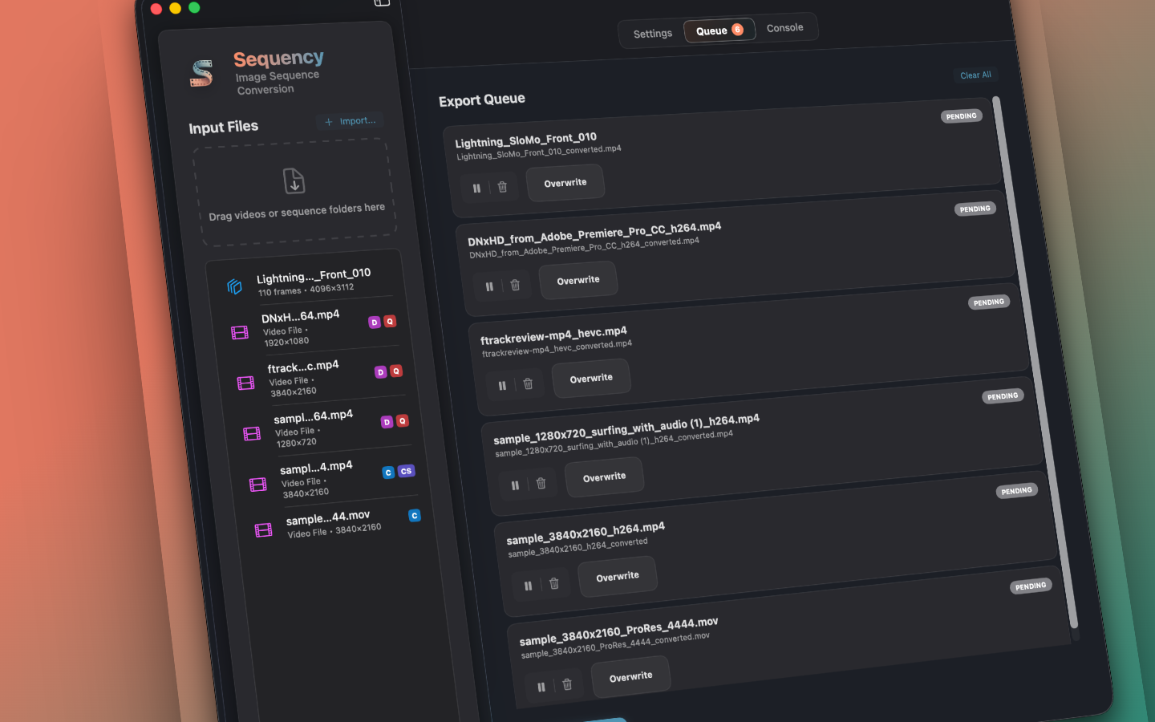Viewport: 1155px width, 722px height.
Task: Click the Lightning_SloMo_Front_010_converted.mp4 output name
Action: pyautogui.click(x=539, y=152)
